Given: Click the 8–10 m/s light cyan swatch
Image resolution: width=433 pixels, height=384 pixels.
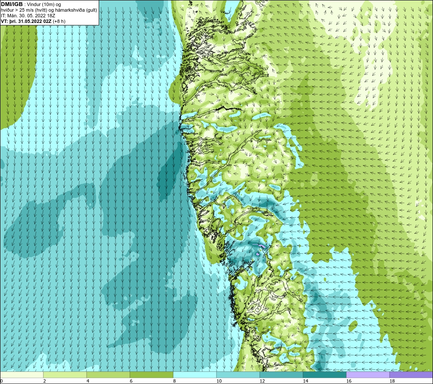Looking at the screenshot, I should (x=195, y=375).
